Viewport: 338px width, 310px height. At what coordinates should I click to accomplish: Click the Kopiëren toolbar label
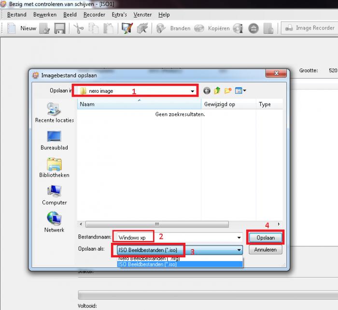(219, 28)
